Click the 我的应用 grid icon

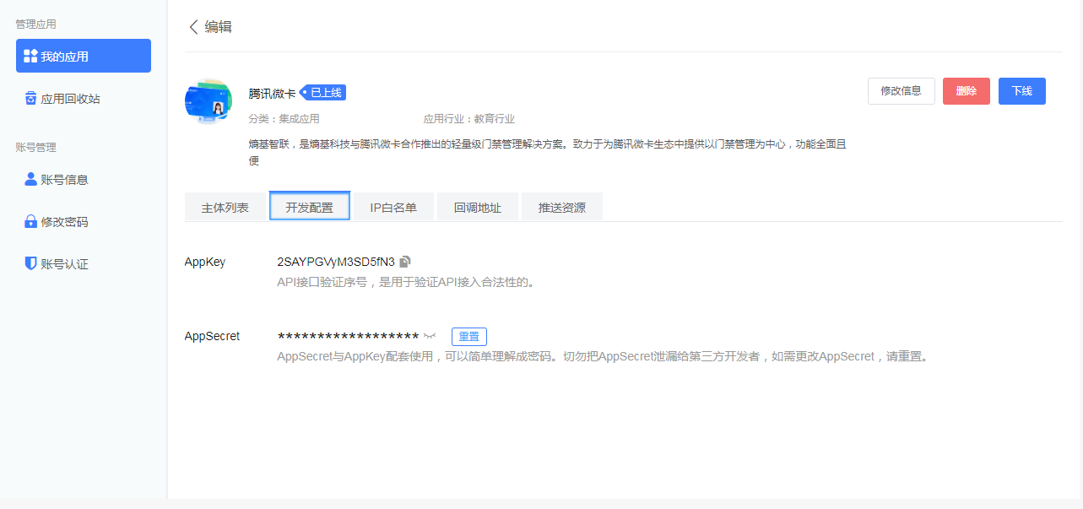click(x=30, y=56)
